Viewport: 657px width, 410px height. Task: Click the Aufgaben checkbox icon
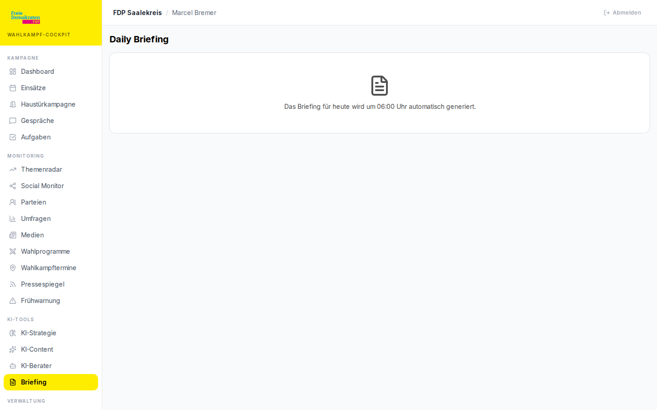(13, 137)
